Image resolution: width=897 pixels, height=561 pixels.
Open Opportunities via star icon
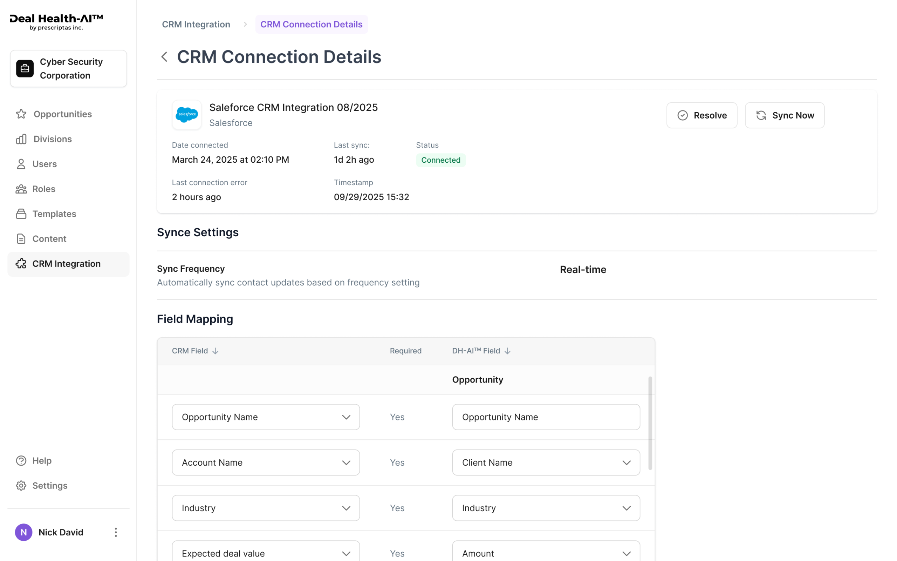tap(21, 114)
